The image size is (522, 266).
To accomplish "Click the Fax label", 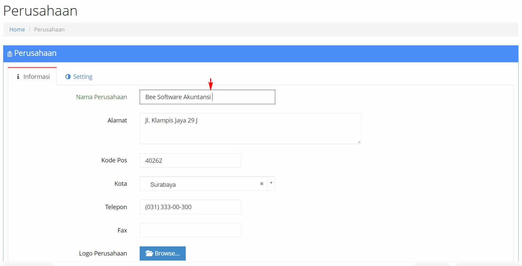I will (122, 230).
